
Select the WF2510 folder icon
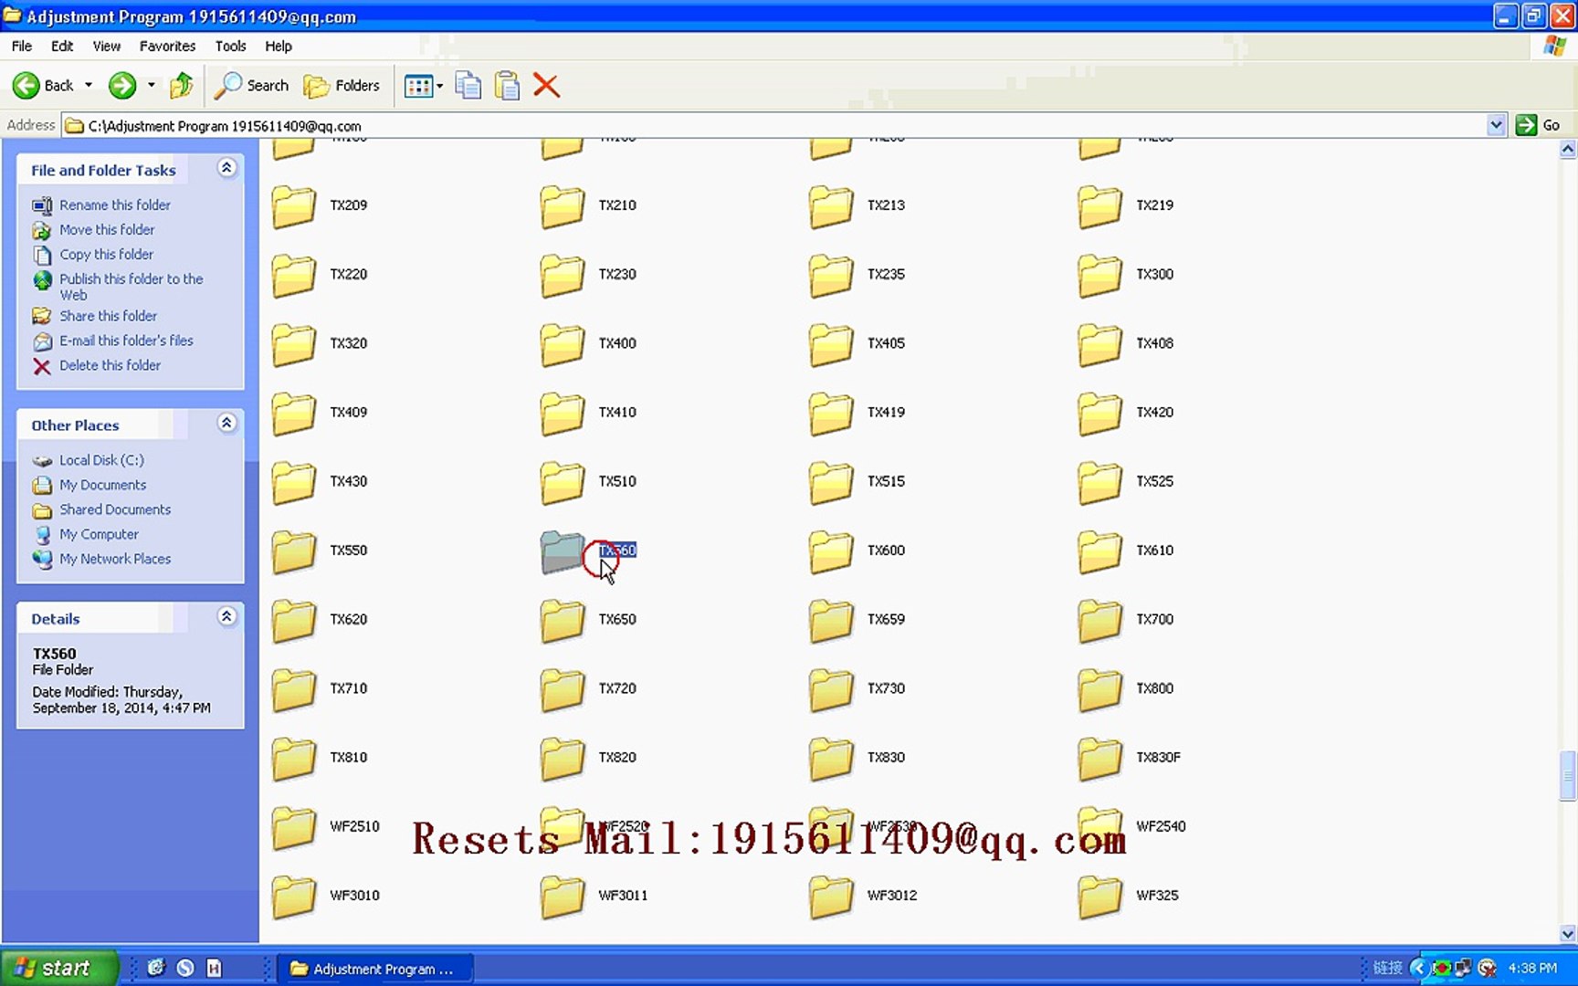click(294, 827)
